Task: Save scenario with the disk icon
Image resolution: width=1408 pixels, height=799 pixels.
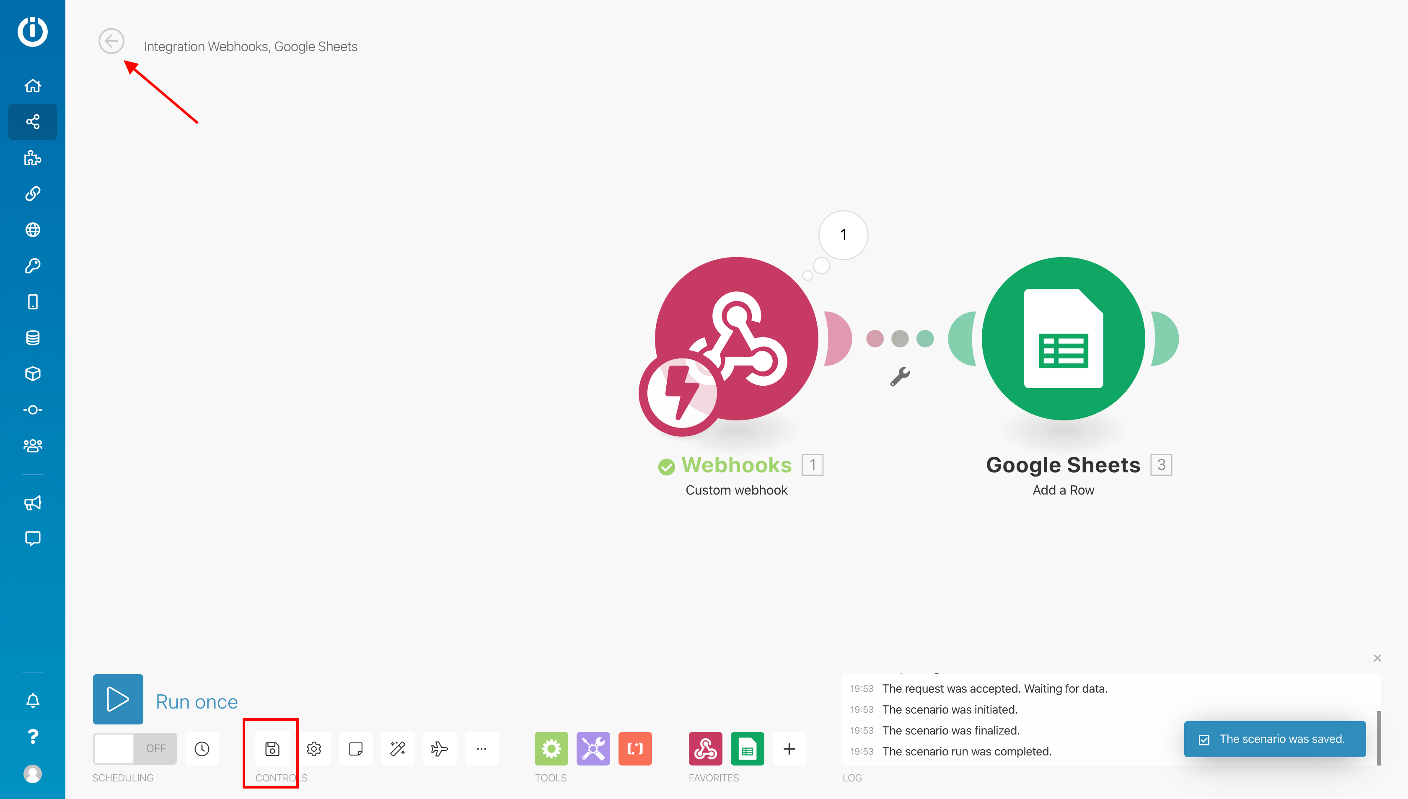Action: point(272,748)
